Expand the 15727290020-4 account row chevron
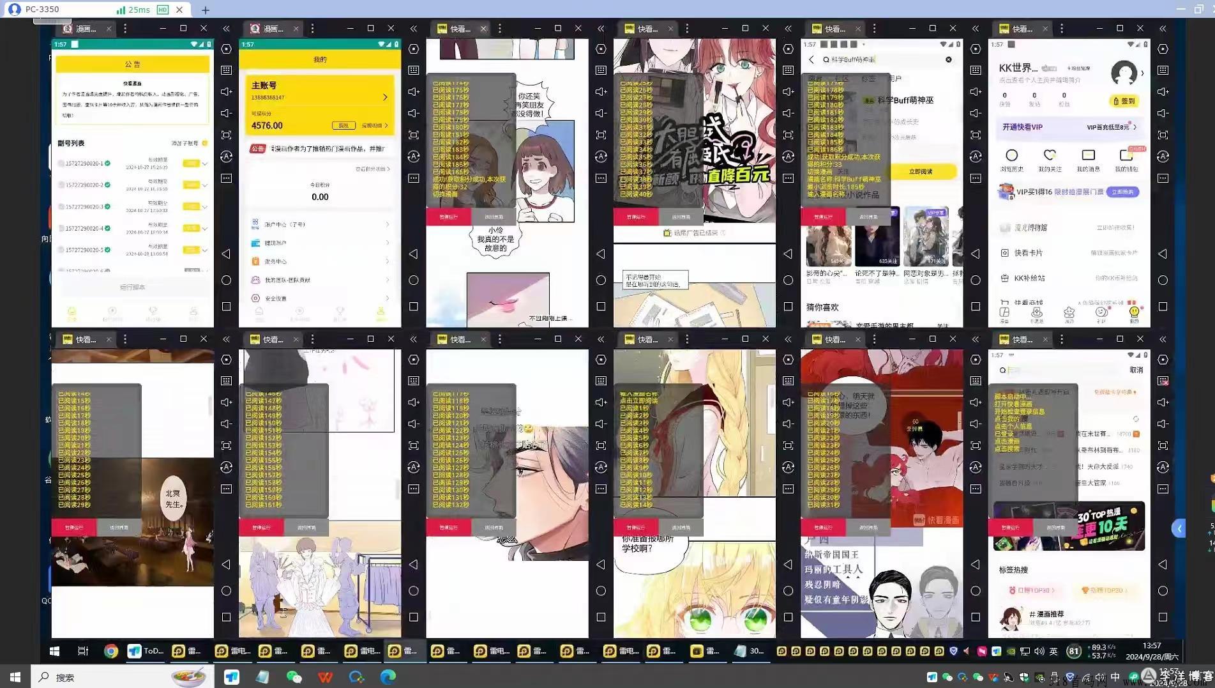 (x=205, y=229)
